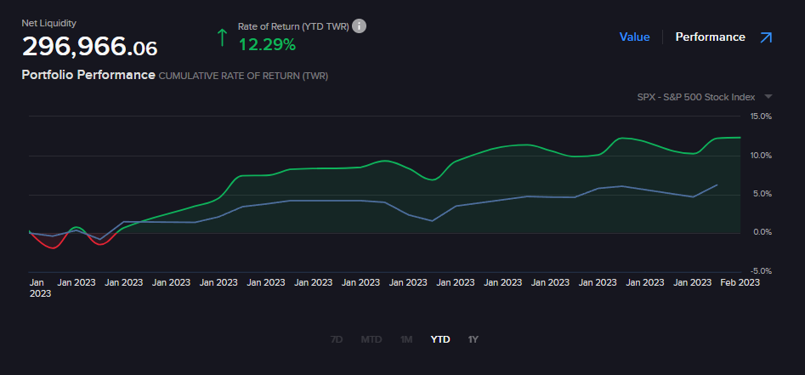Select the Performance tab

[x=710, y=37]
